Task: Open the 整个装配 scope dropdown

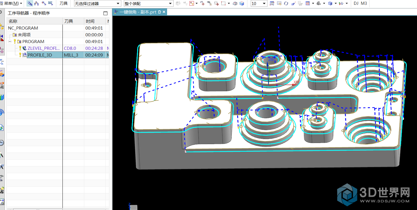Action: (x=148, y=3)
